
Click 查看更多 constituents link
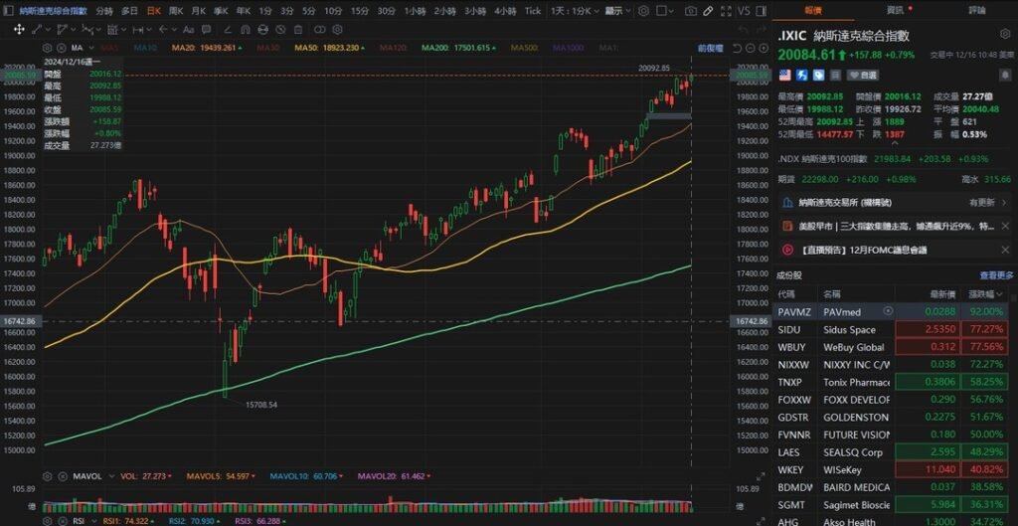tap(996, 275)
